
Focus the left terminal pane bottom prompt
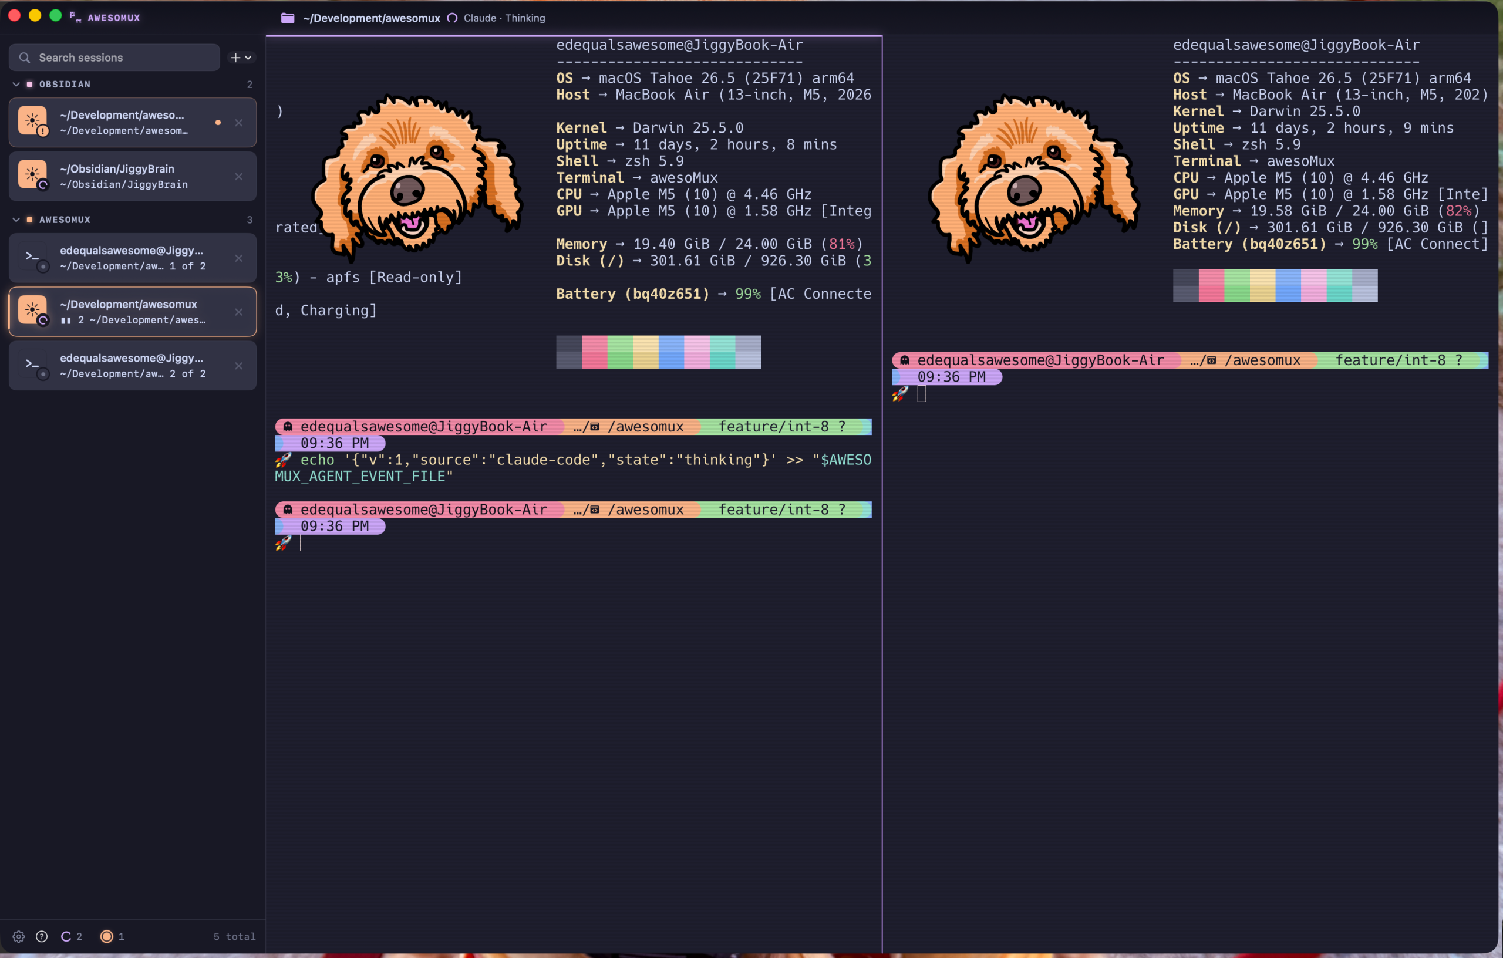(x=300, y=543)
